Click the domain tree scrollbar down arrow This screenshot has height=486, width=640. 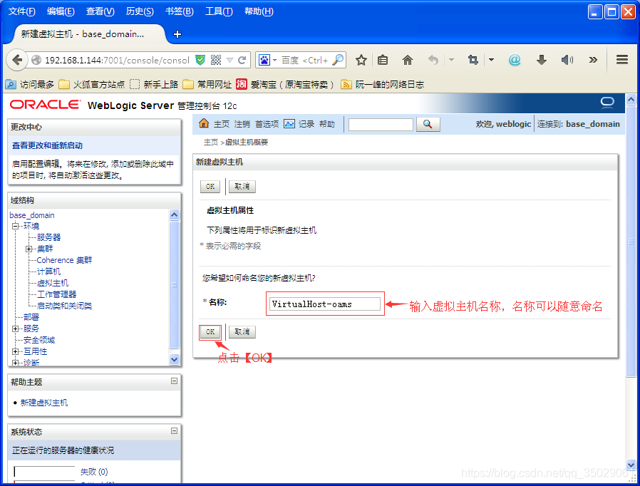click(175, 359)
